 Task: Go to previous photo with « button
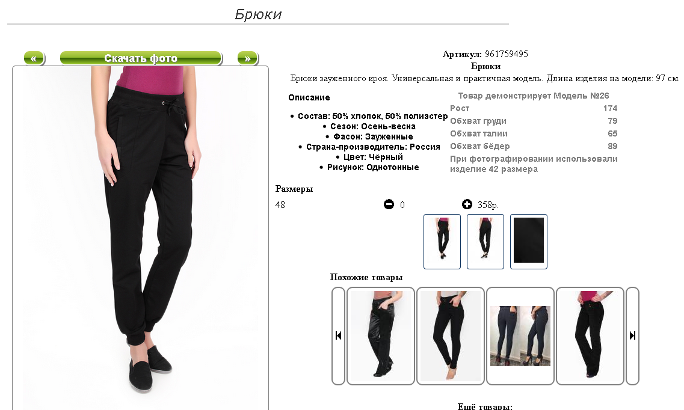pyautogui.click(x=34, y=58)
